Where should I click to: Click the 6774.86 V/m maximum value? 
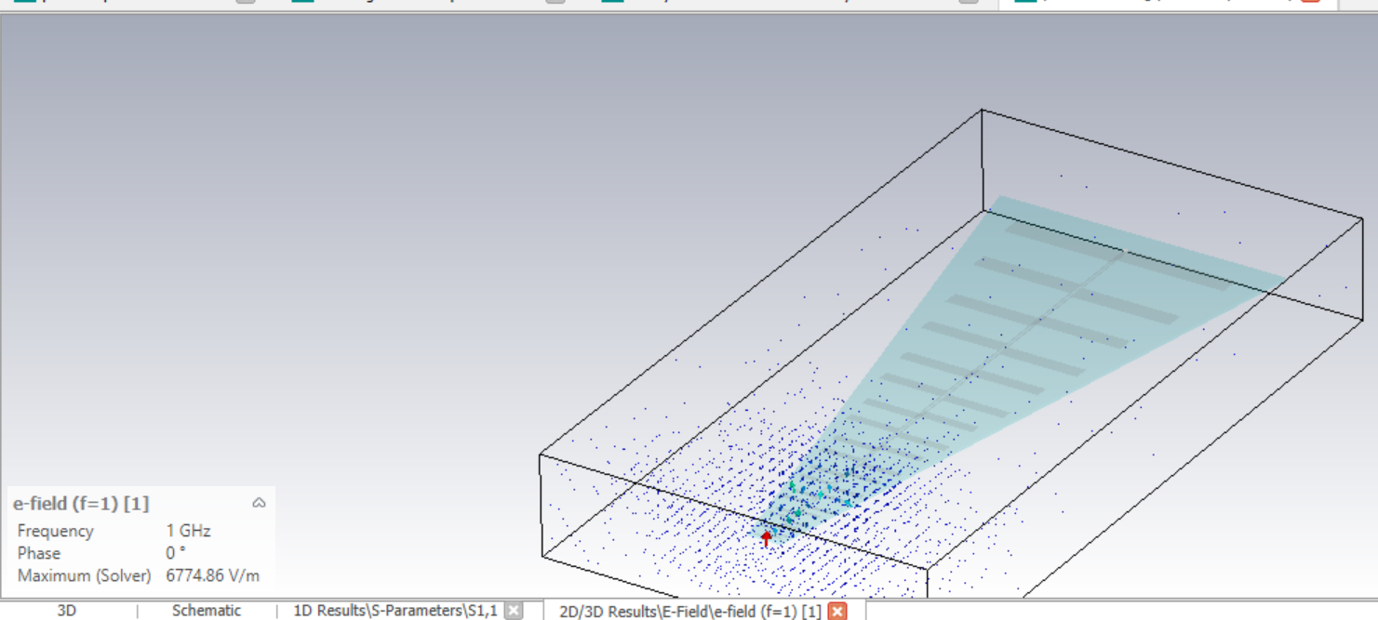click(212, 575)
